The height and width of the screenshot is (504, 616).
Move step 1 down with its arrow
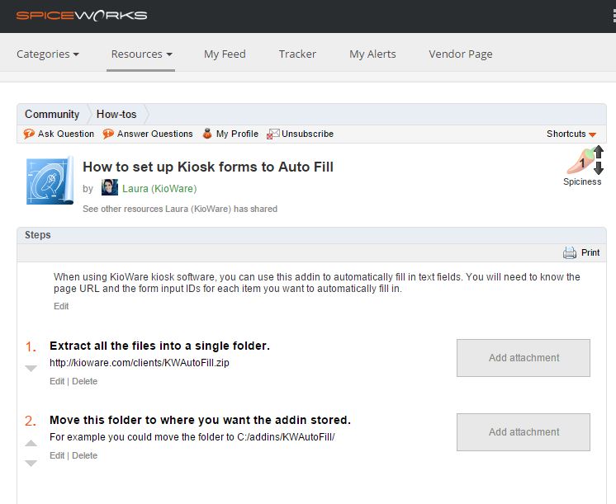coord(31,368)
